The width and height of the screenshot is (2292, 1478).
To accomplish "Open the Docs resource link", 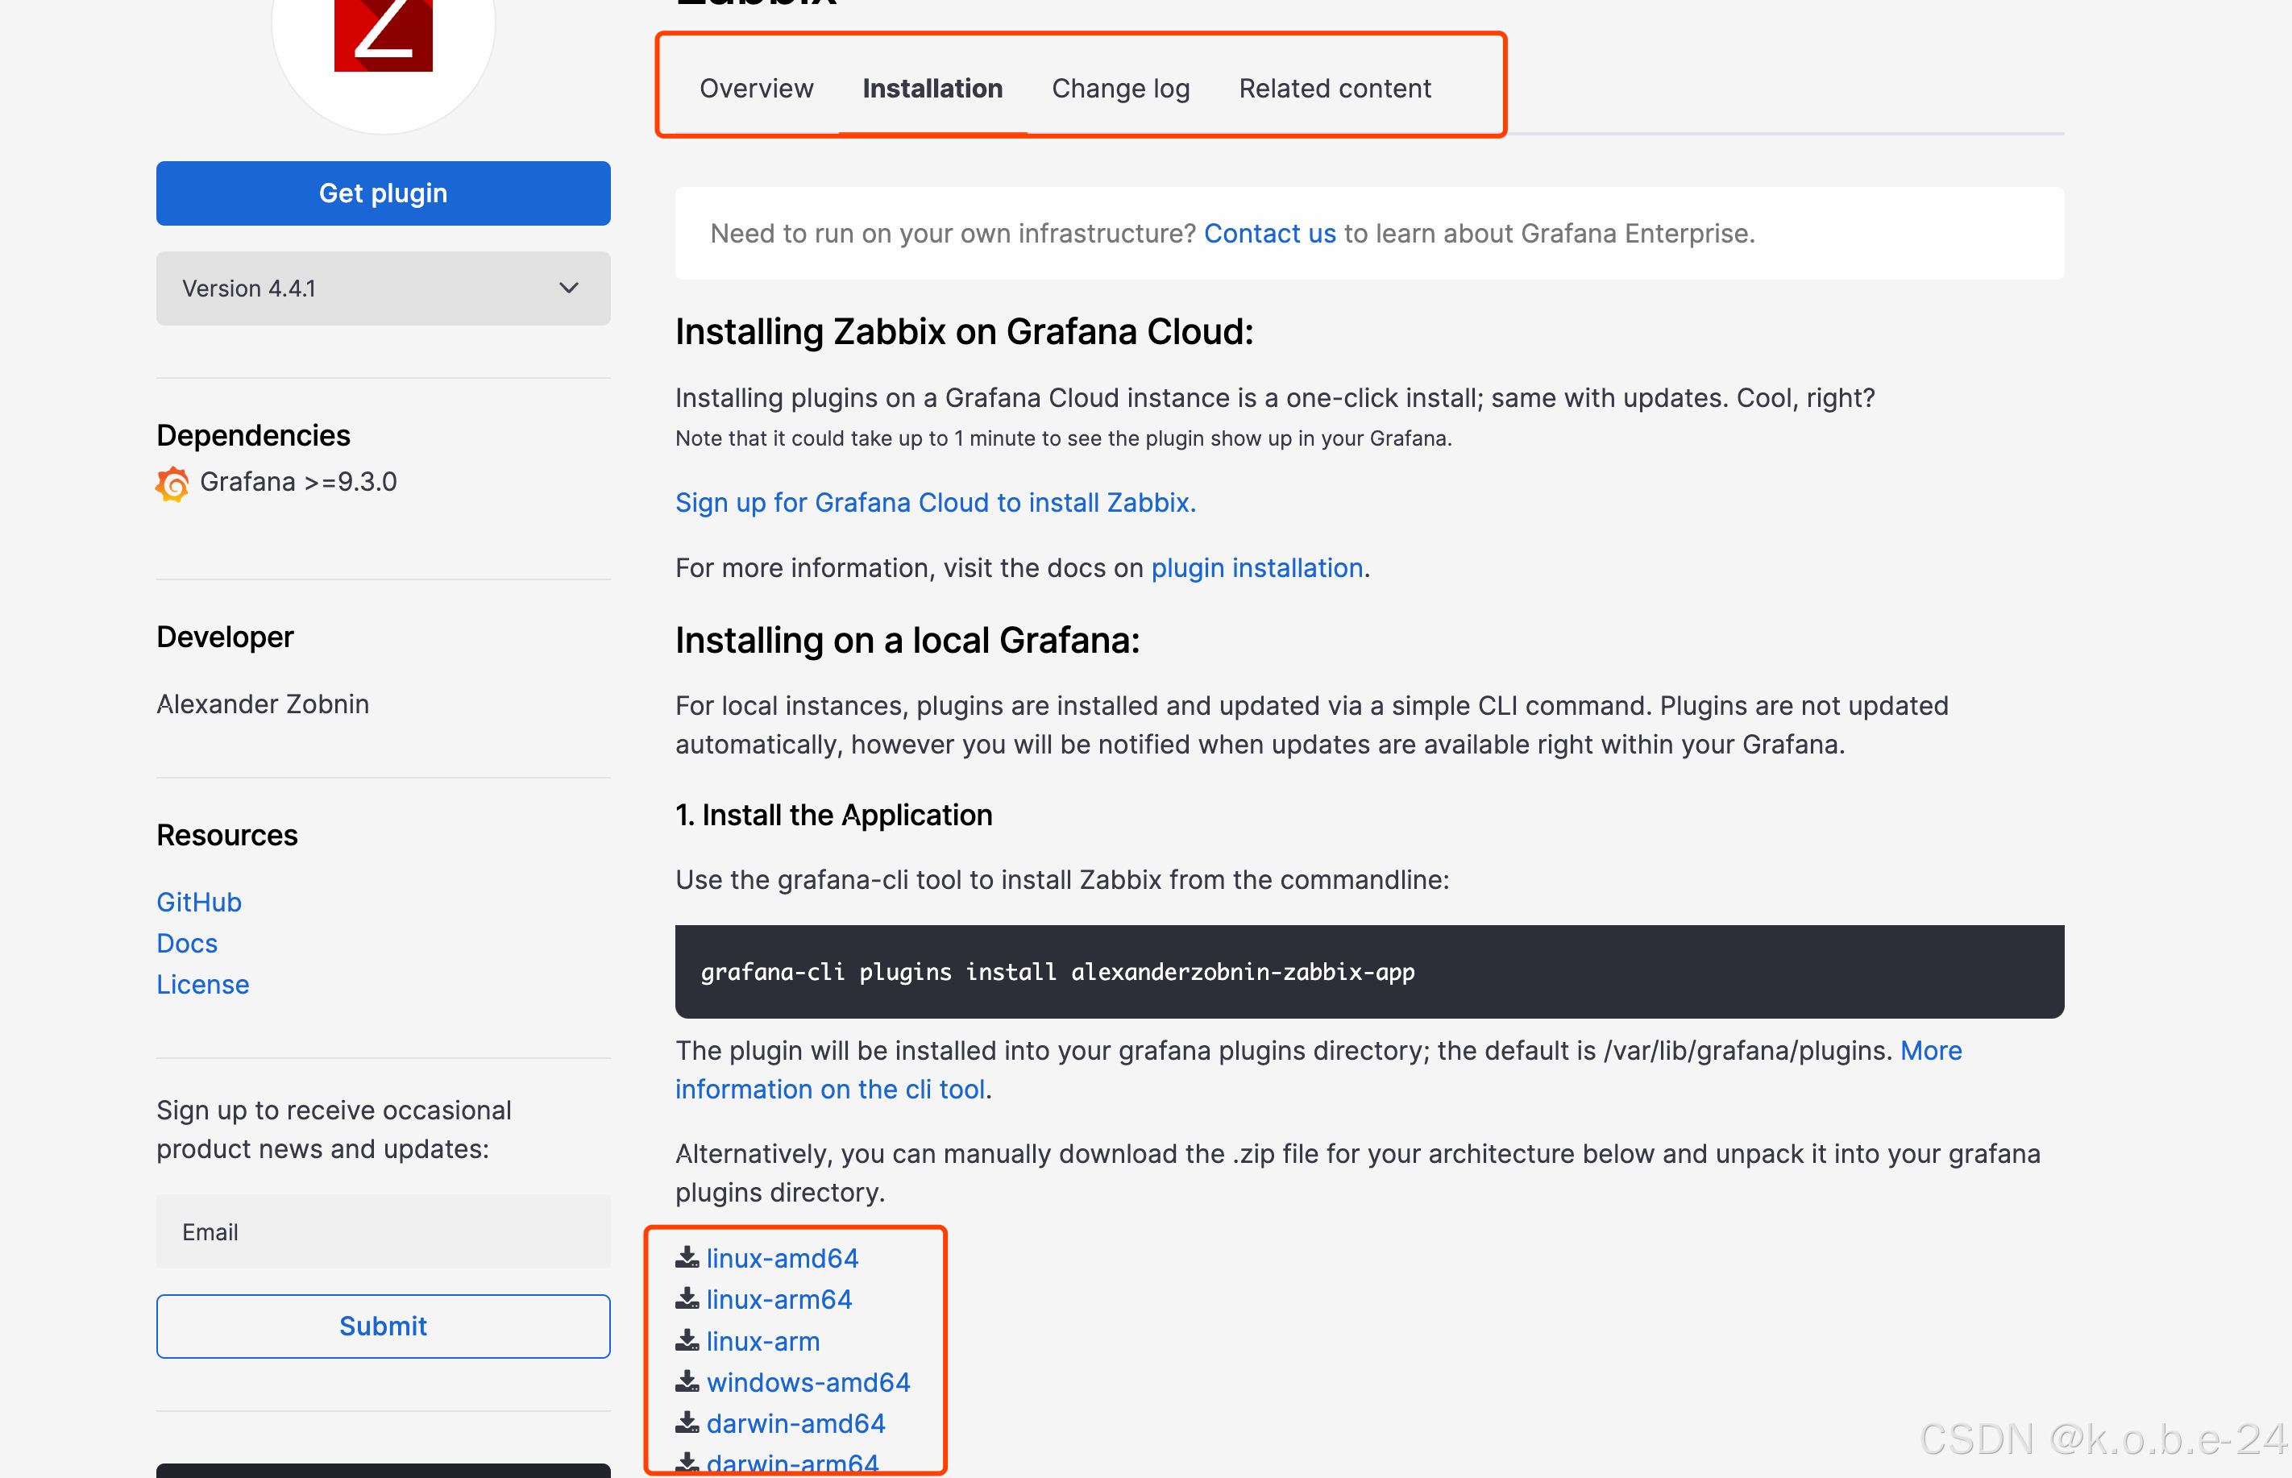I will (x=187, y=942).
